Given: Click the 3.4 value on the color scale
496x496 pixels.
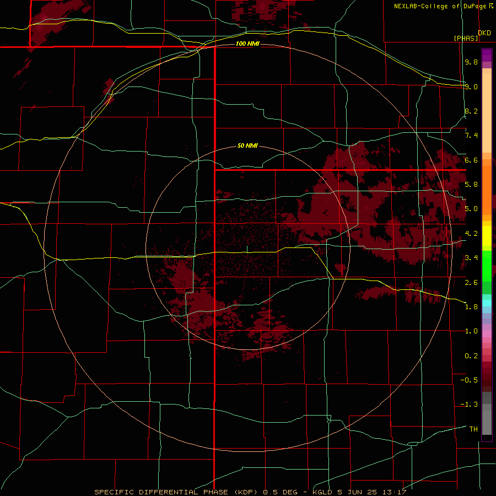Looking at the screenshot, I should coord(471,258).
